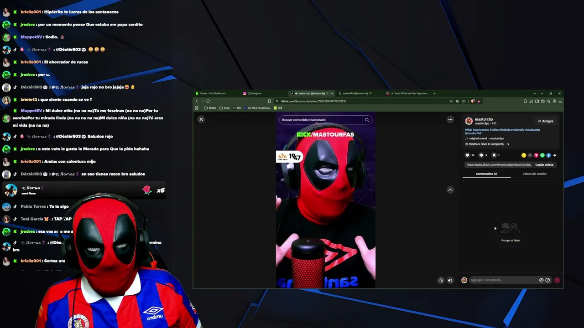
Task: Click the @ mention icon in comment box
Action: (x=541, y=280)
